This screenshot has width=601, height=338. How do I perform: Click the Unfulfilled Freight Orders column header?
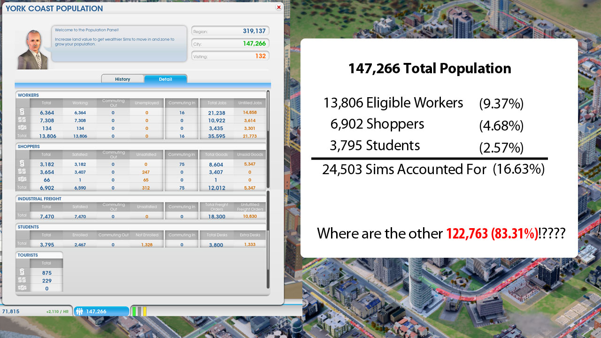[x=250, y=207]
